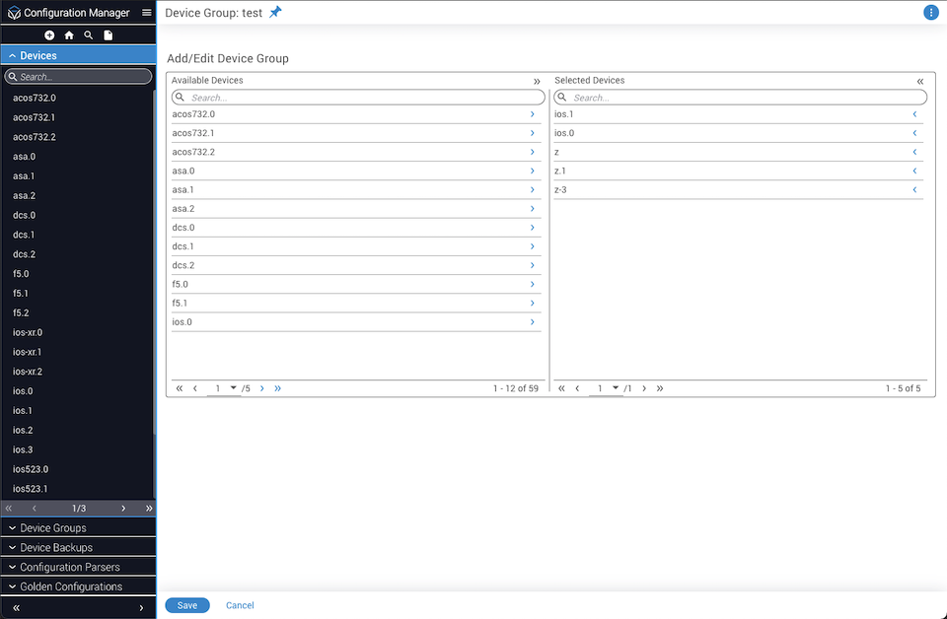Add dcs.0 to selected devices
Screen dimensions: 947x619
click(x=532, y=228)
